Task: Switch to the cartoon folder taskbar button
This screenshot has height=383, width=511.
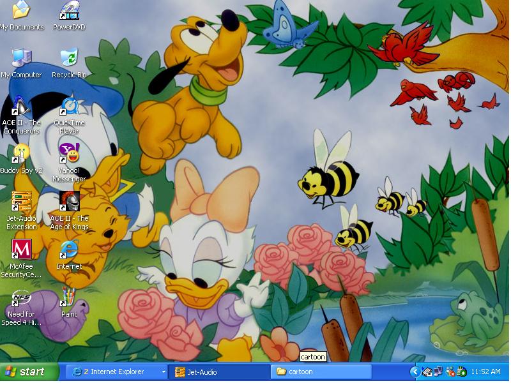Action: pos(321,372)
